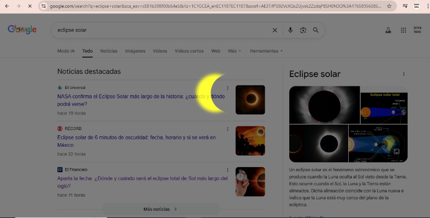Switch to the Noticias tab

tap(108, 51)
